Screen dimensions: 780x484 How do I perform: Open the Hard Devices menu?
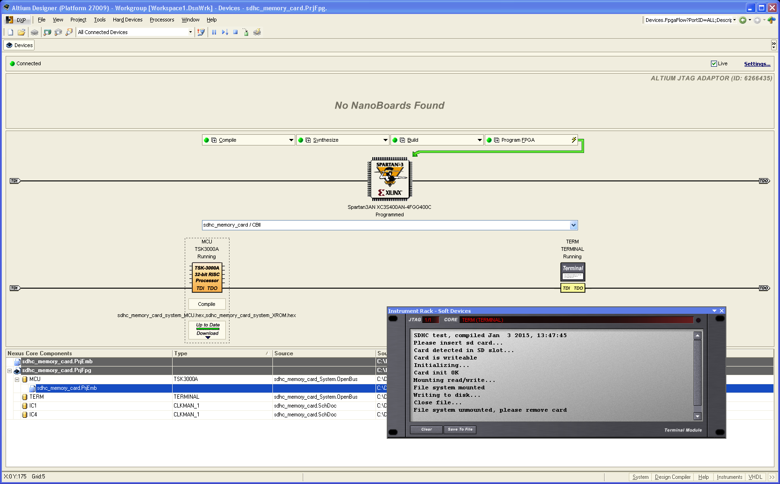[127, 20]
